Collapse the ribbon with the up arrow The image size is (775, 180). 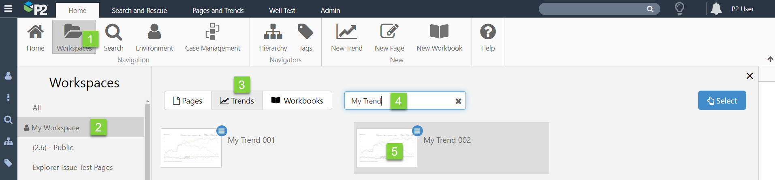point(770,59)
